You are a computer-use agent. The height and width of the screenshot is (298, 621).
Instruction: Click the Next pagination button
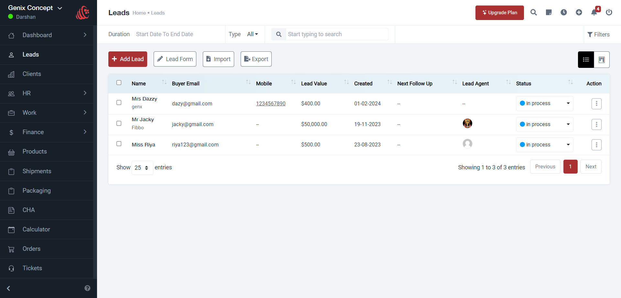pyautogui.click(x=591, y=167)
